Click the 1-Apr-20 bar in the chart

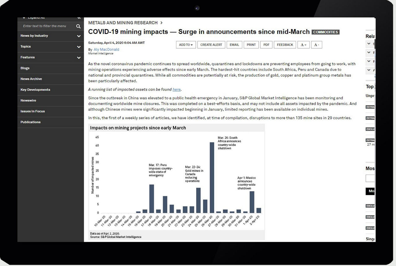pos(252,202)
